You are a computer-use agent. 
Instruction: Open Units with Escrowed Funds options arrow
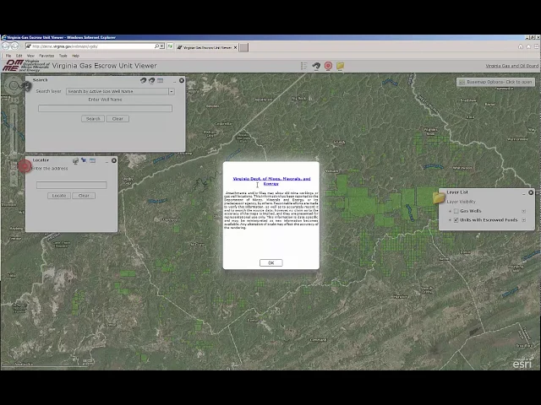(524, 219)
